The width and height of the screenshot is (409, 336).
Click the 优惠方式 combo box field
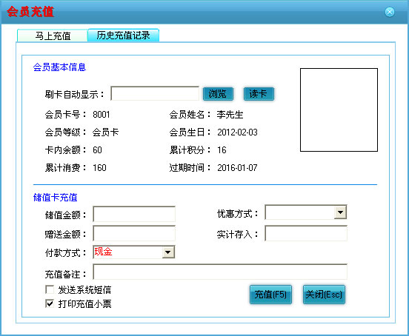[306, 212]
